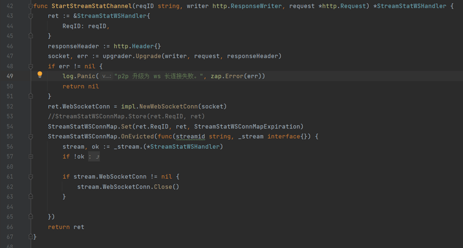Click 'return ret' on line 66
Image resolution: width=463 pixels, height=248 pixels.
(66, 227)
